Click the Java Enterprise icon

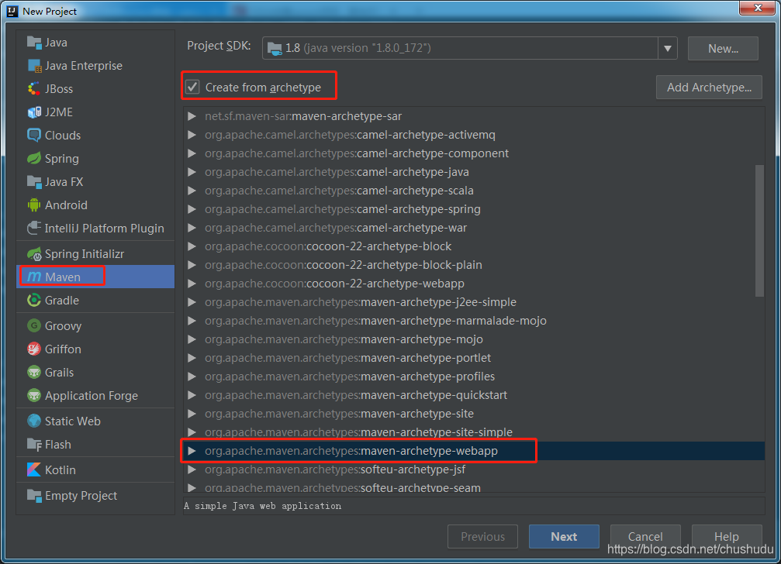pos(34,66)
